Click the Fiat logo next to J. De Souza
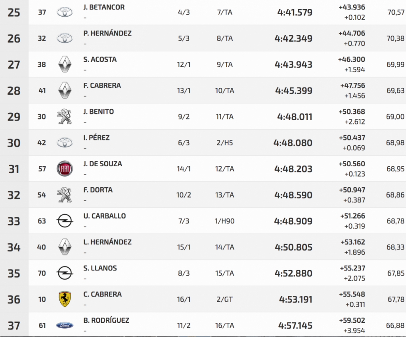This screenshot has width=406, height=337. click(65, 169)
